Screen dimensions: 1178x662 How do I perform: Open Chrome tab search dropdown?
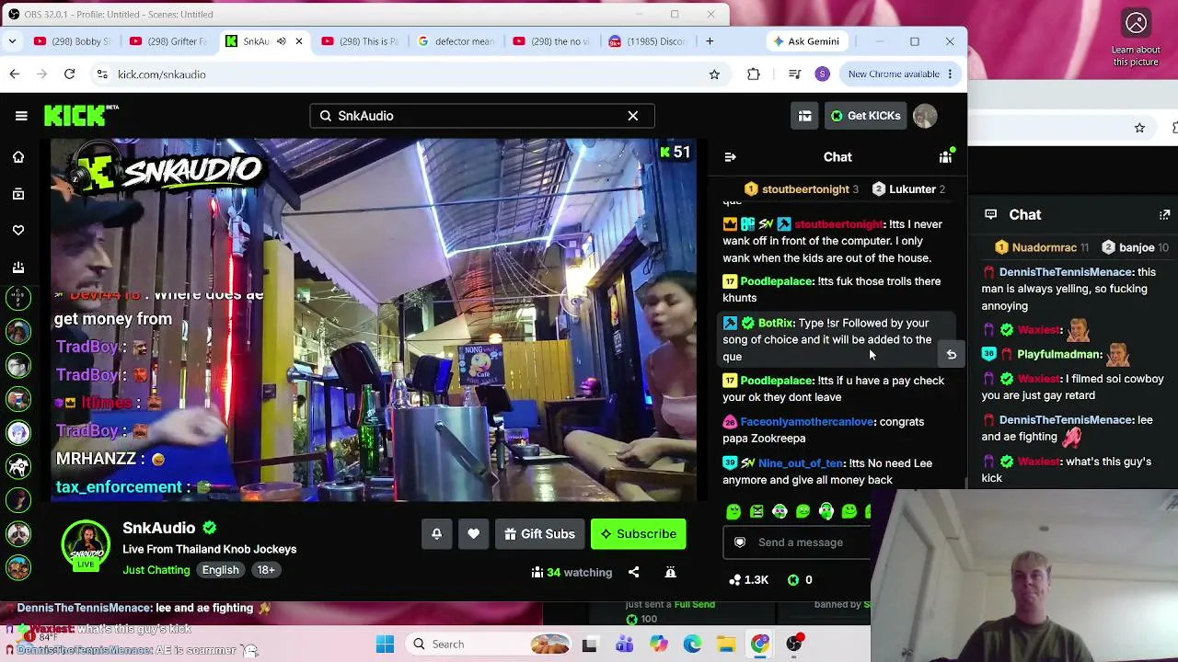(12, 41)
